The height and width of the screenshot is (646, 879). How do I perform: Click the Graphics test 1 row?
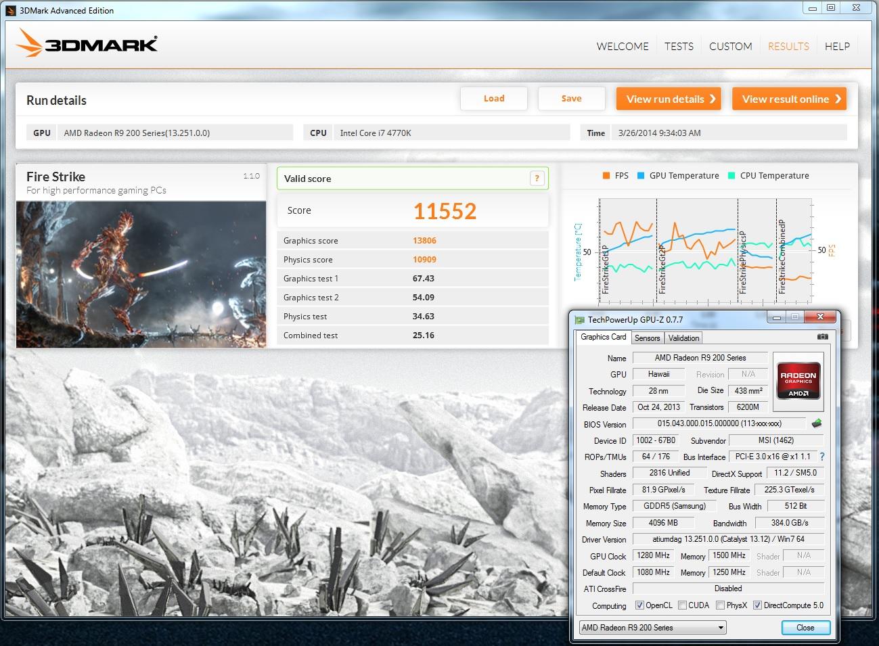(412, 279)
